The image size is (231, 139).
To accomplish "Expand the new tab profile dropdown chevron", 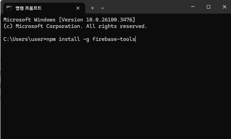I will [x=103, y=8].
